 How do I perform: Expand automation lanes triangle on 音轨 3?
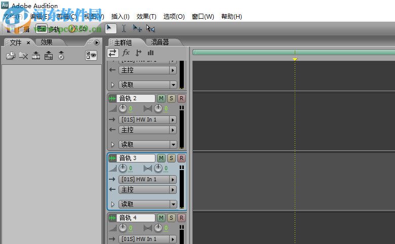[112, 204]
